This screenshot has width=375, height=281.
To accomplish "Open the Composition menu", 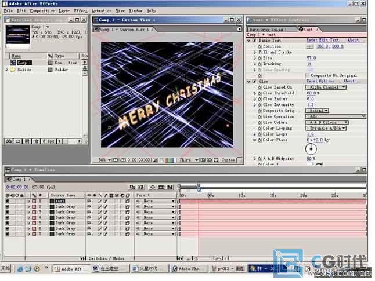I will (x=42, y=11).
